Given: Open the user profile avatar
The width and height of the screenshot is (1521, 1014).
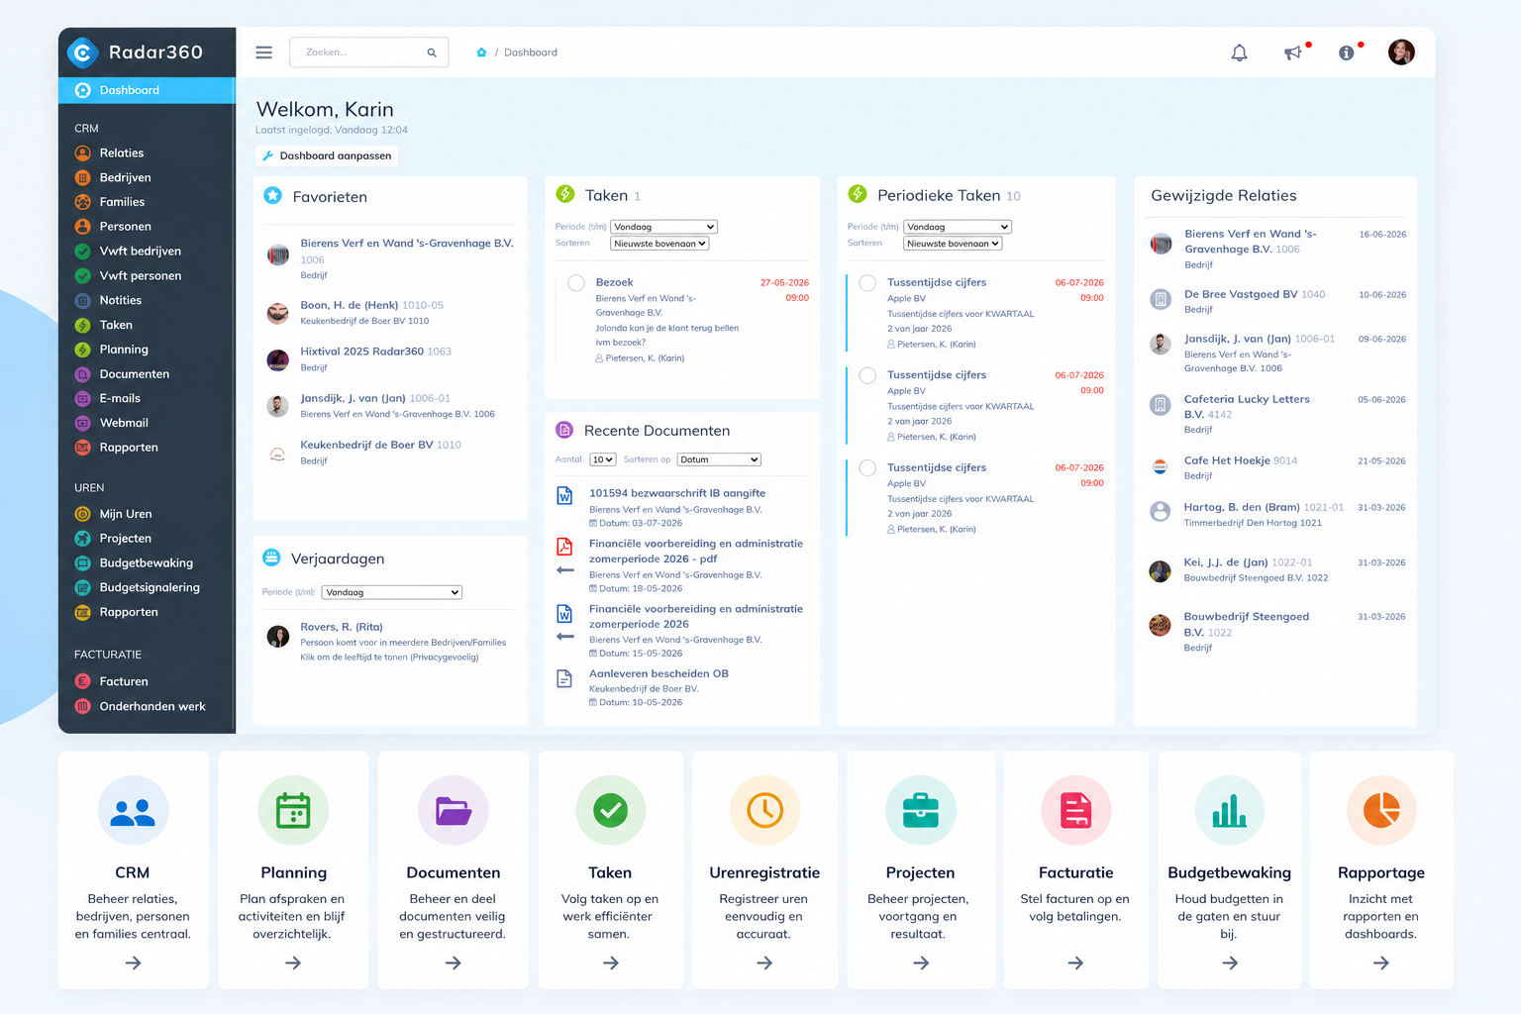Looking at the screenshot, I should [1401, 52].
